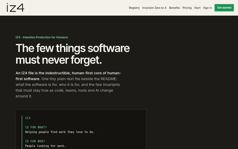238x149 pixels.
Task: Click the bold 'An IZ4 file is the indestructible' text
Action: (x=43, y=73)
